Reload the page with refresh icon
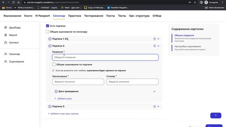The width and height of the screenshot is (226, 127). tap(13, 2)
